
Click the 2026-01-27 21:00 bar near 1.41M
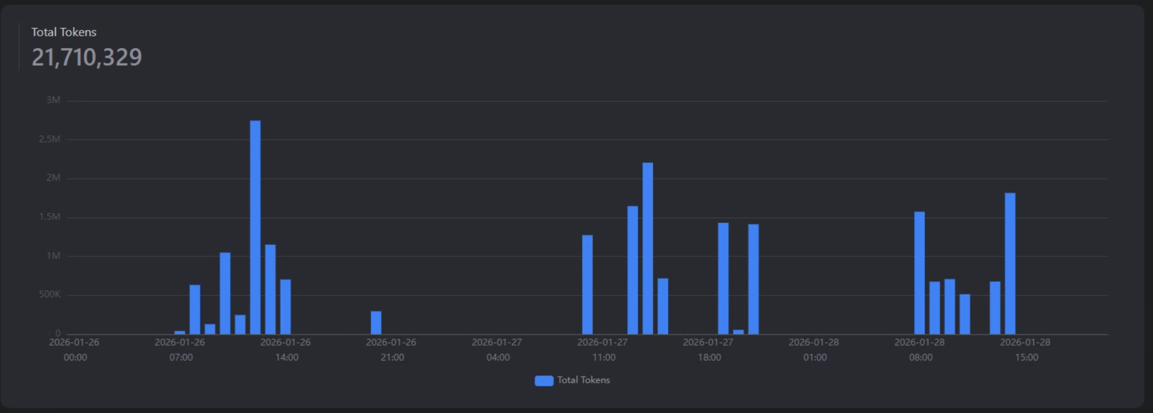tap(753, 279)
